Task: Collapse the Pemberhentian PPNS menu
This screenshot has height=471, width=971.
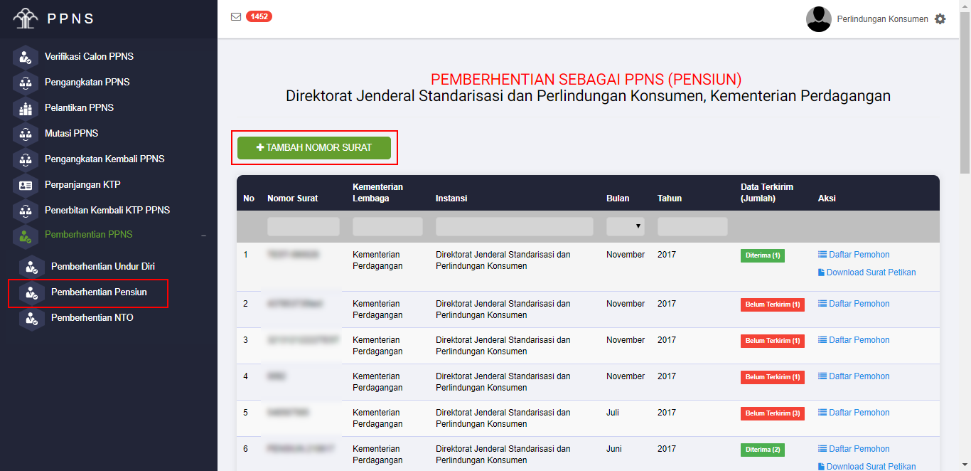Action: (203, 235)
